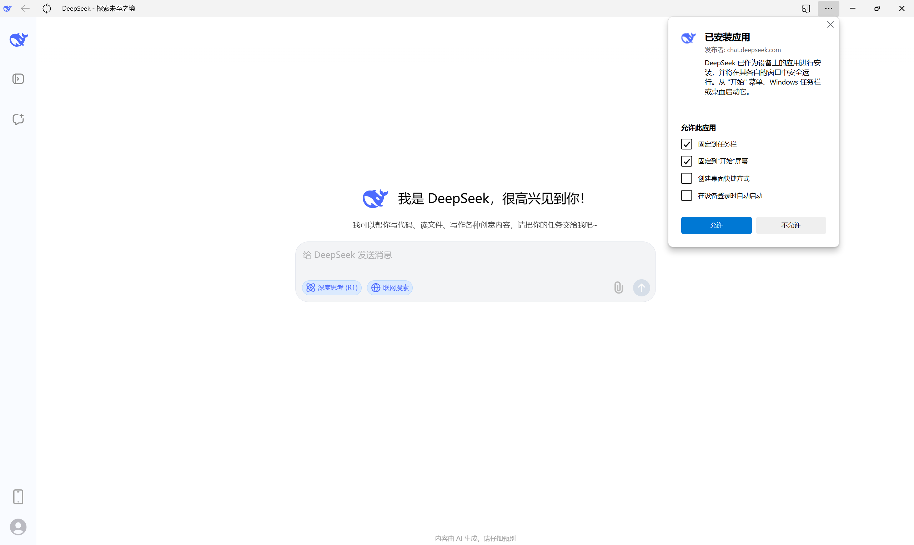This screenshot has width=914, height=545.
Task: Minimize the DeepSeek window
Action: (853, 8)
